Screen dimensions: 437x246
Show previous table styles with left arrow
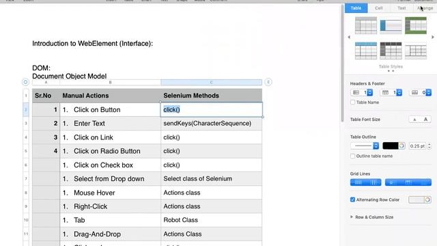pyautogui.click(x=349, y=37)
